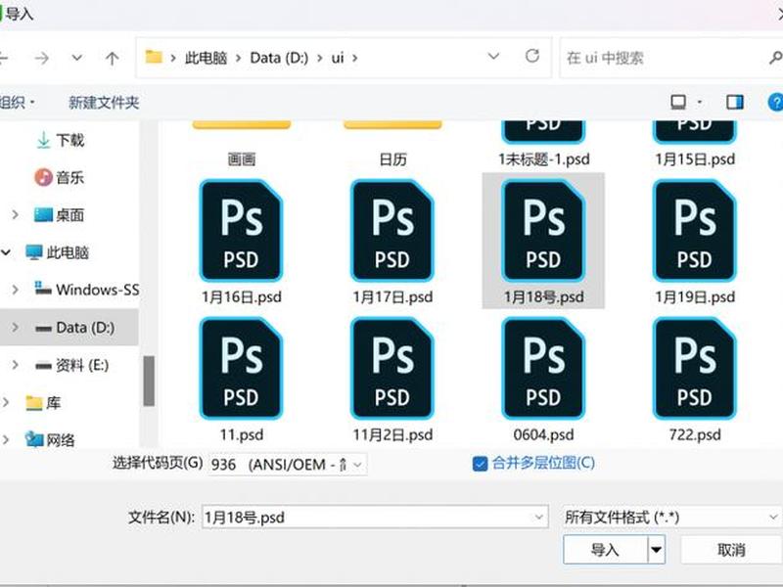
Task: Expand the 资料 (E:) tree node
Action: (15, 365)
